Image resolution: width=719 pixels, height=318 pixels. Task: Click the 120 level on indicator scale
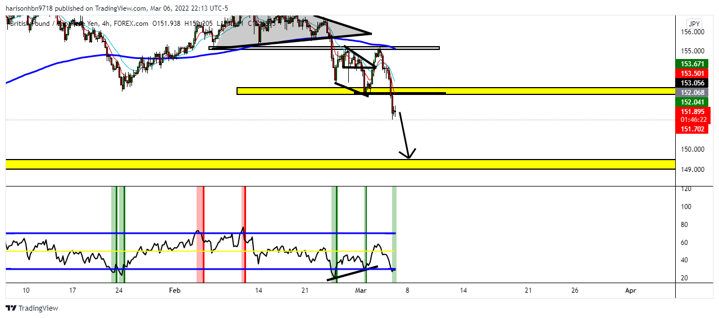tap(686, 189)
